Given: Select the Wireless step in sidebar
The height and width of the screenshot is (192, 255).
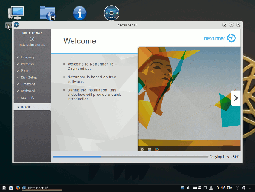Looking at the screenshot, I should [27, 64].
